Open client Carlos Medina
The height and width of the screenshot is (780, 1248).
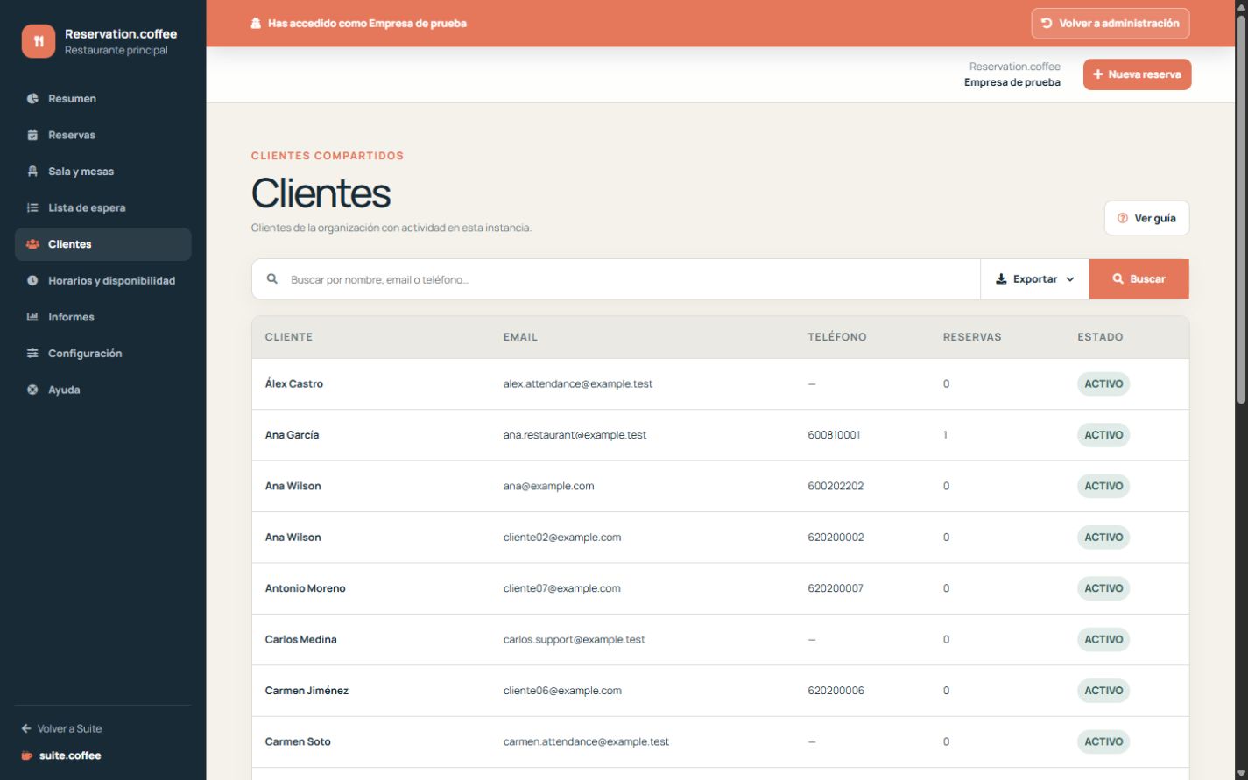pyautogui.click(x=301, y=639)
